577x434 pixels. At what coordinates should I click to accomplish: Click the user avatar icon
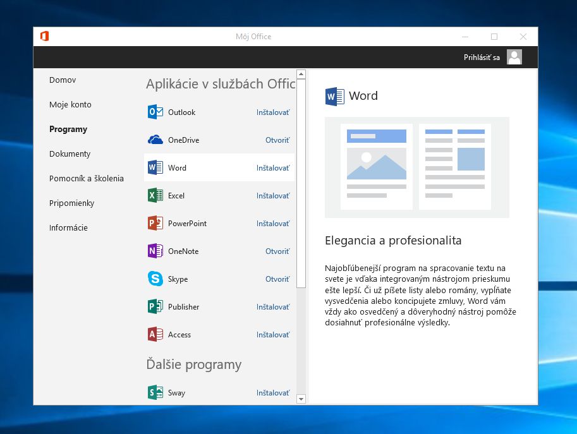coord(514,57)
